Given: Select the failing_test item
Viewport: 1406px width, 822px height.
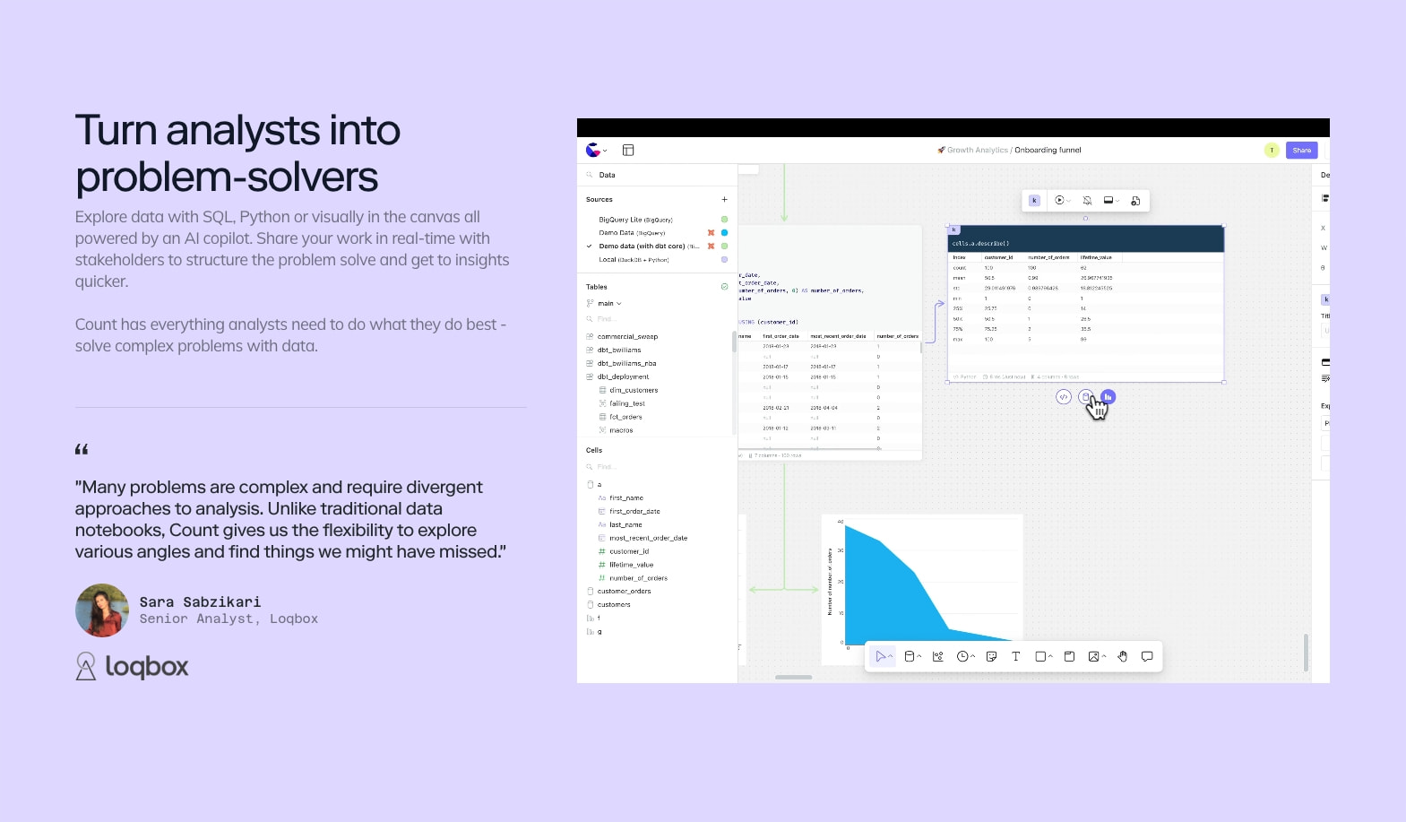Looking at the screenshot, I should coord(627,404).
